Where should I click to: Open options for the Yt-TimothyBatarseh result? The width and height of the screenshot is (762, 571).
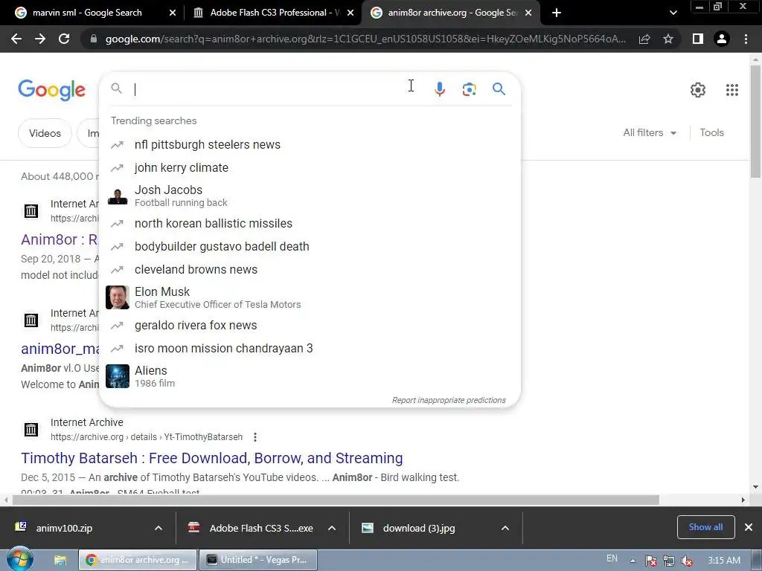coord(255,437)
